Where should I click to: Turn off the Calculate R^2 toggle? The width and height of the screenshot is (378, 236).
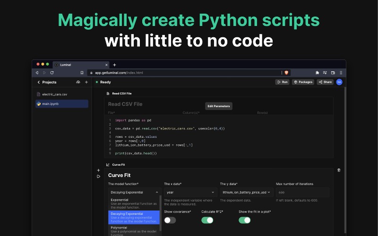point(207,220)
